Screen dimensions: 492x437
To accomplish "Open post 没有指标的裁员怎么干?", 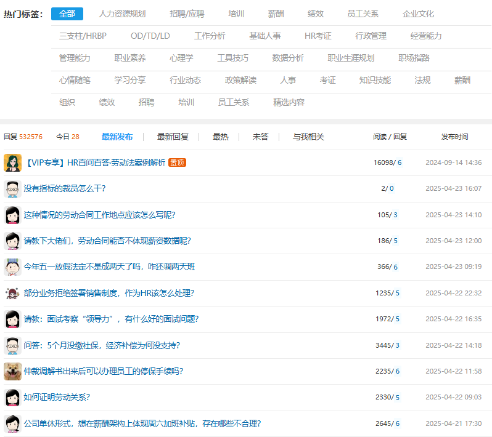I will point(65,188).
